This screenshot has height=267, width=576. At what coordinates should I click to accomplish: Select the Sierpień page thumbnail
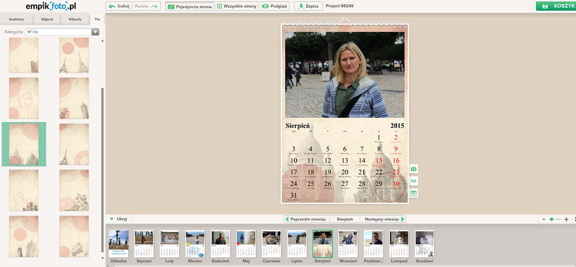pyautogui.click(x=323, y=244)
